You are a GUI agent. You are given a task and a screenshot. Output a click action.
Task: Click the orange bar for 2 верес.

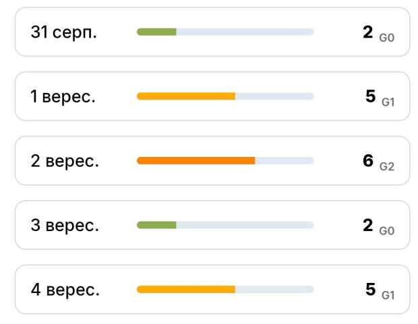click(196, 161)
